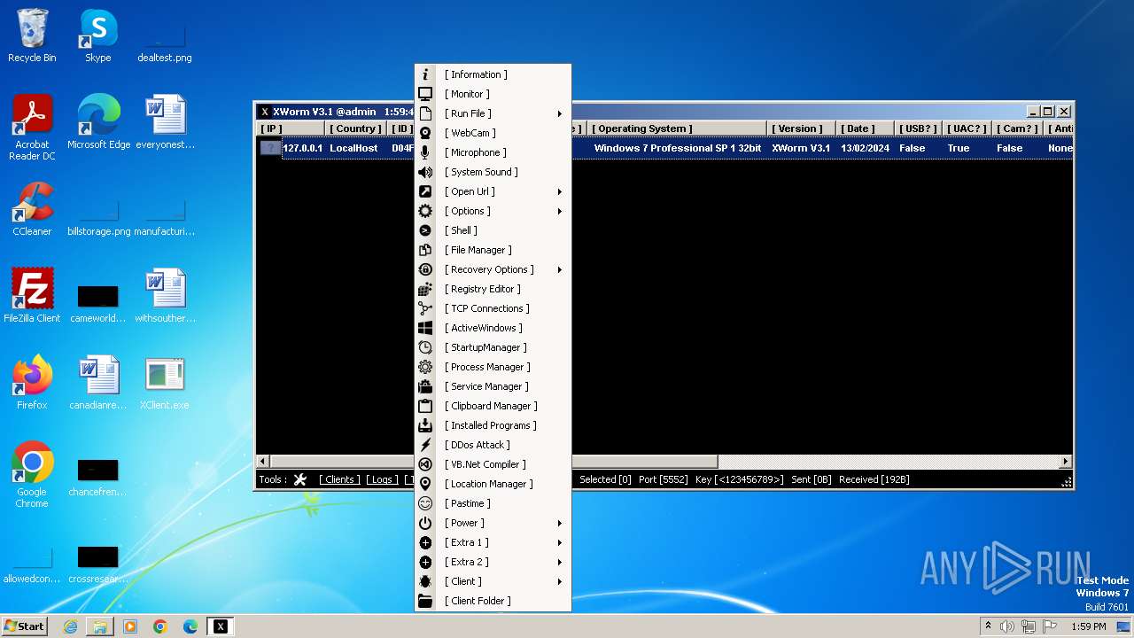The height and width of the screenshot is (638, 1134).
Task: Click the Power button icon
Action: [x=425, y=523]
